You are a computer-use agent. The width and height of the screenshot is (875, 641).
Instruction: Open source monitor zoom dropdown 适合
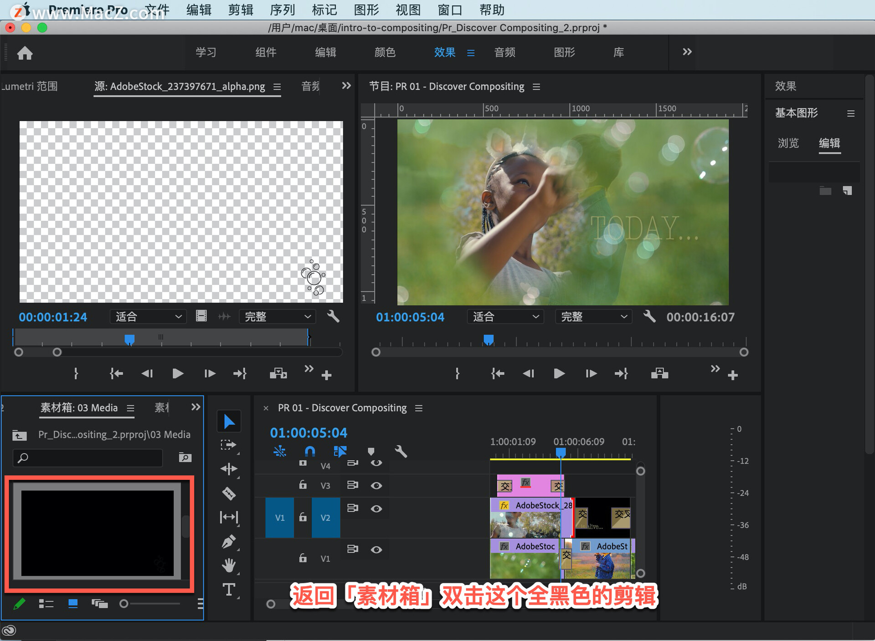click(148, 316)
